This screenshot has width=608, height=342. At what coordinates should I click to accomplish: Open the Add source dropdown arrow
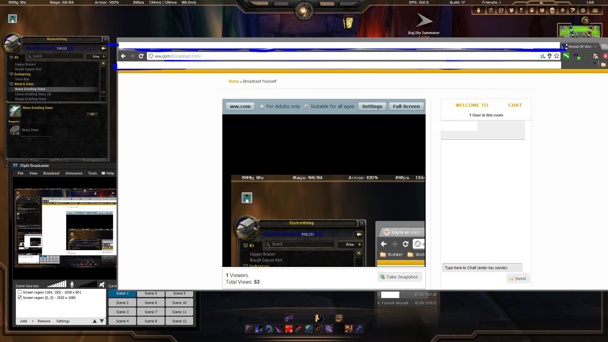coord(32,321)
